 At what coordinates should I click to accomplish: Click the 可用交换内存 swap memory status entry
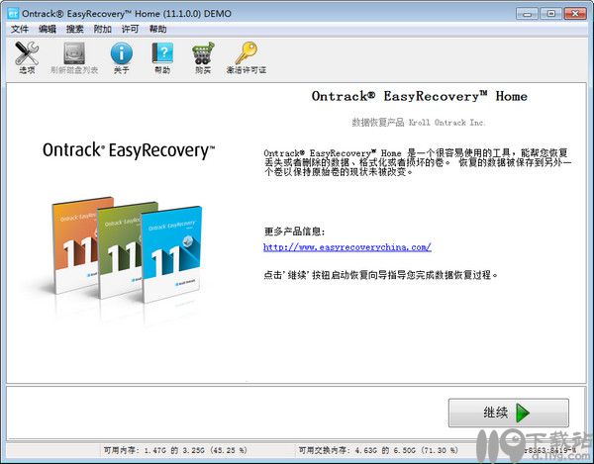point(378,450)
